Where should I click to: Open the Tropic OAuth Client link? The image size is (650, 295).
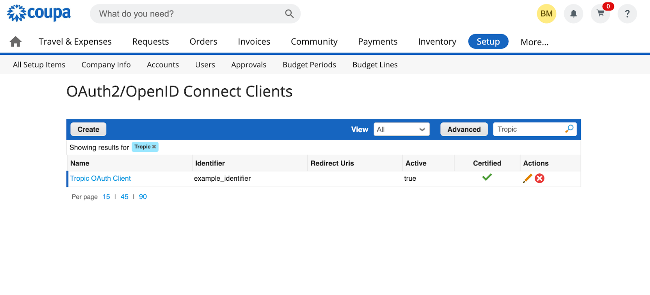[x=100, y=178]
